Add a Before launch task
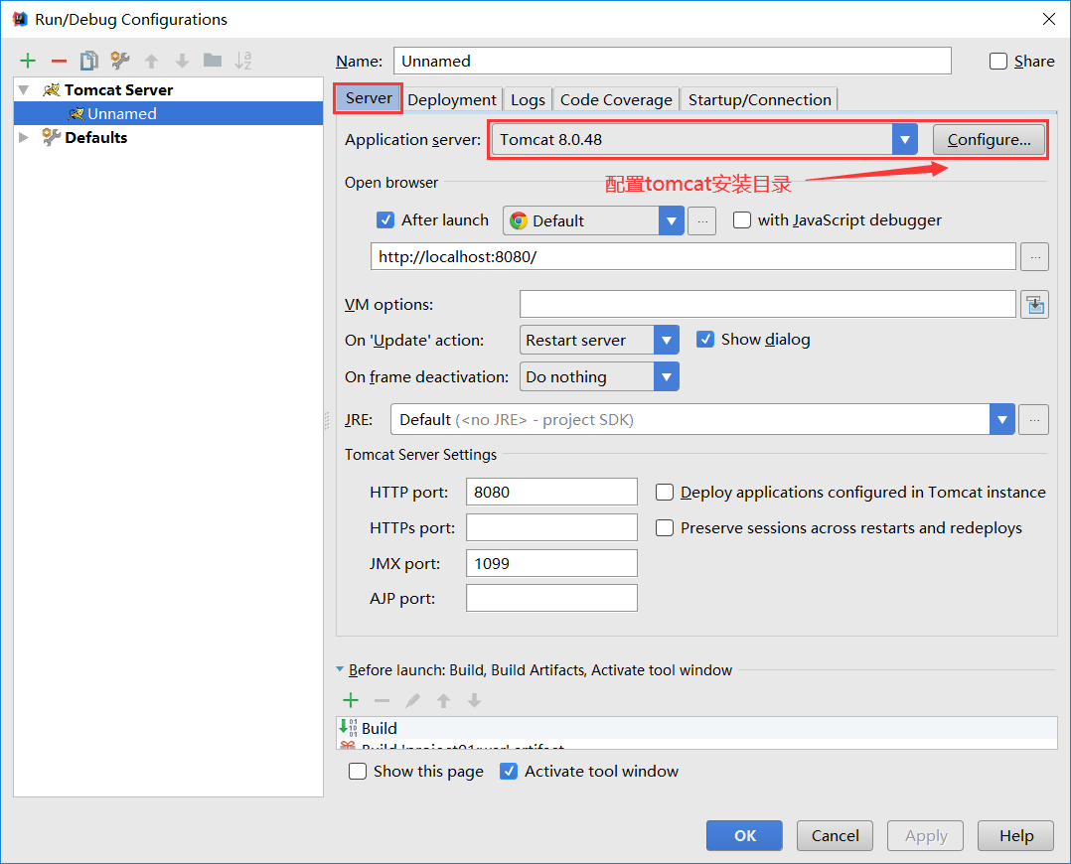This screenshot has width=1071, height=864. click(x=351, y=700)
